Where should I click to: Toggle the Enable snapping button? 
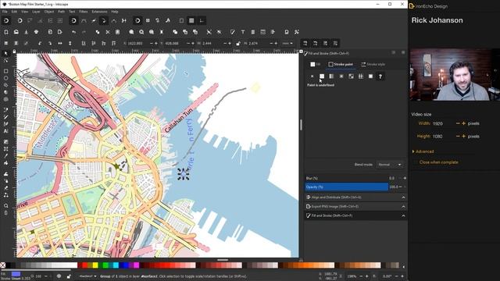click(x=6, y=21)
